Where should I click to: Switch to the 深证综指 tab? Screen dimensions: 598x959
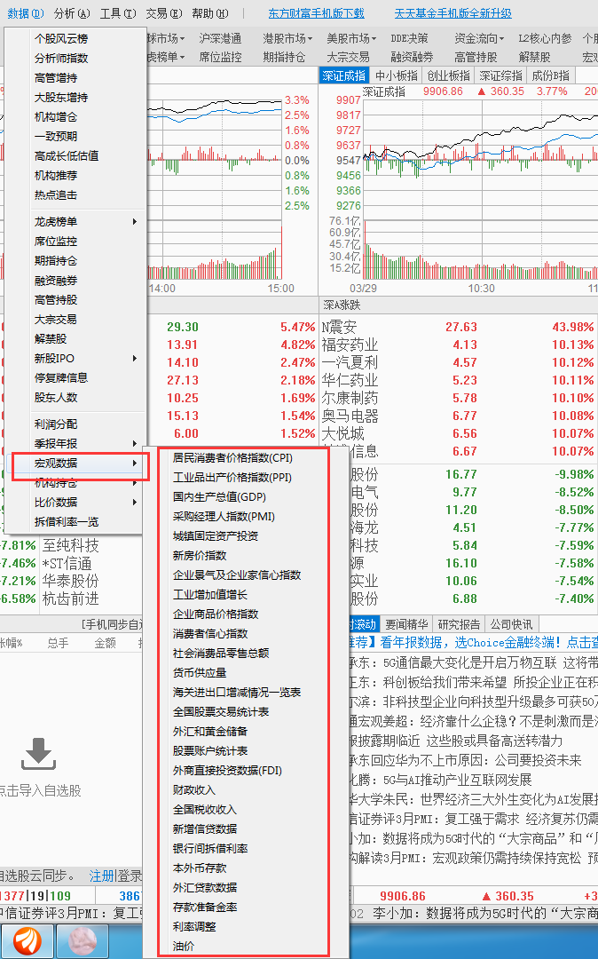[x=501, y=75]
